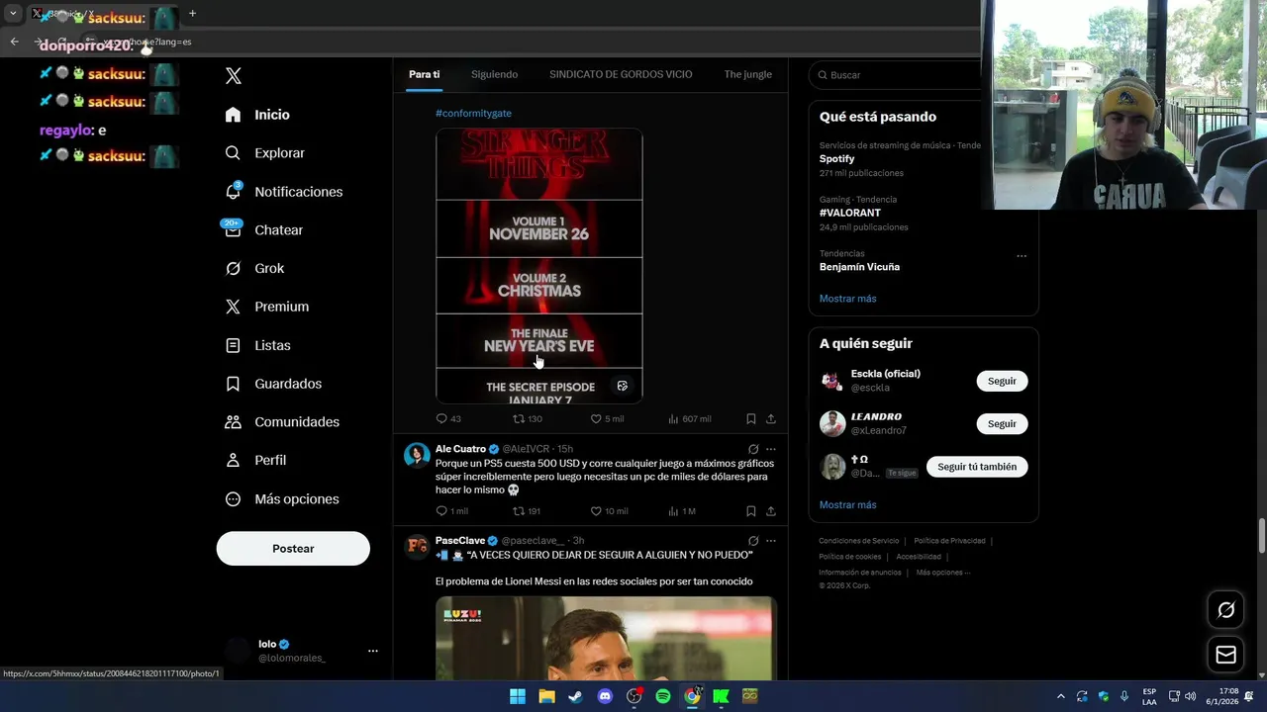Open more options on PaseClave post

770,541
